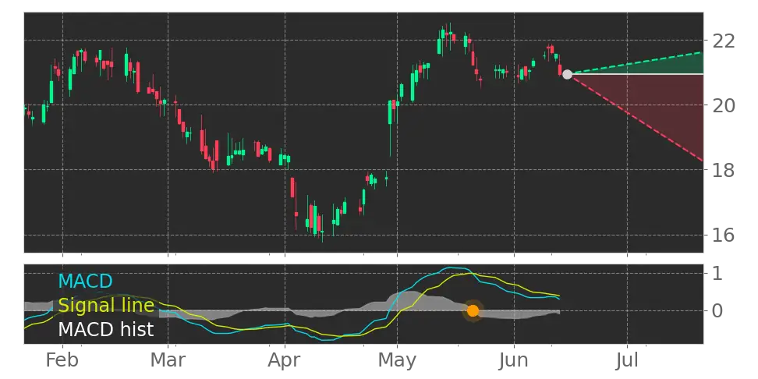Select the MACD hist legend label

[x=106, y=329]
